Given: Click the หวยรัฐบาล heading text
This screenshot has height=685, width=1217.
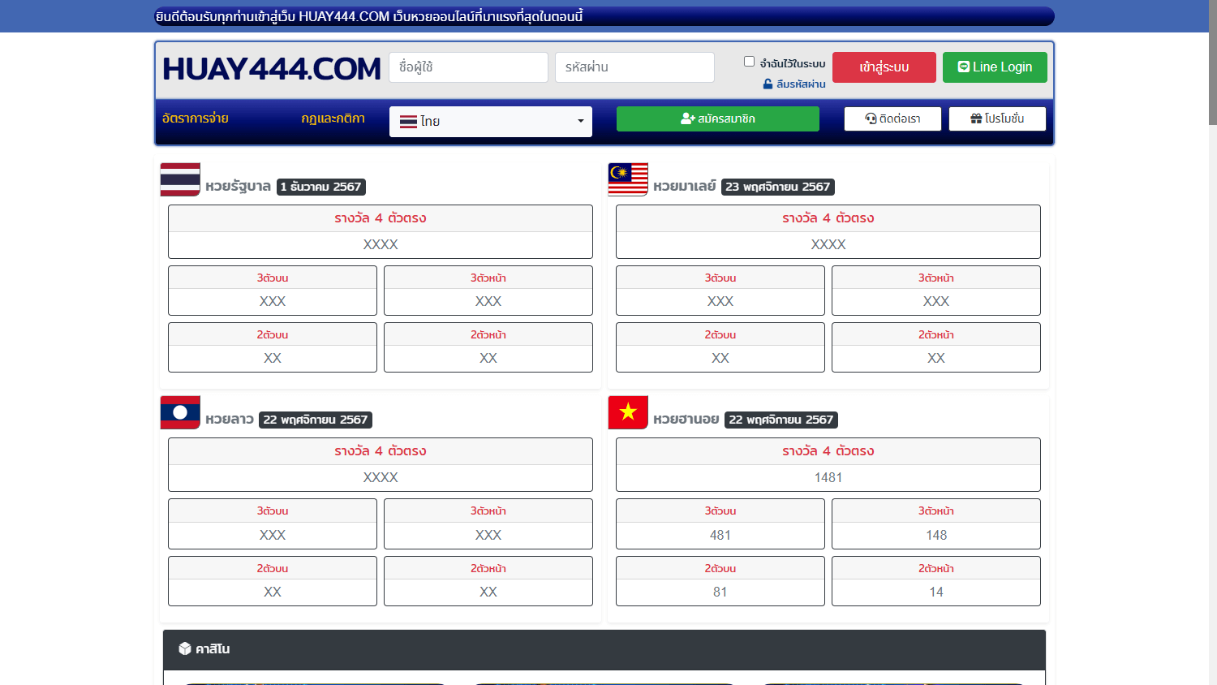Looking at the screenshot, I should point(238,187).
